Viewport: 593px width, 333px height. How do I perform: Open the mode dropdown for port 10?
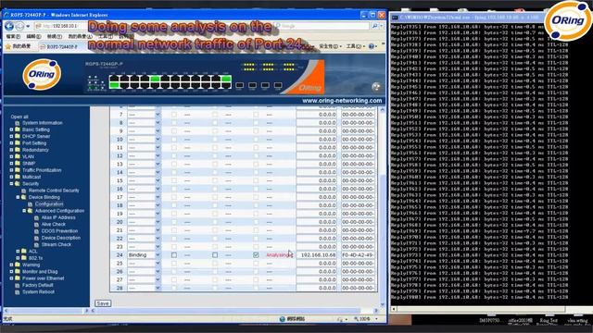(x=145, y=140)
